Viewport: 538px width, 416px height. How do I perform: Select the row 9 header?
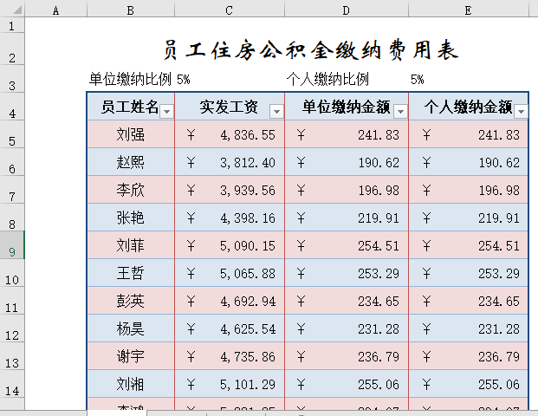pos(13,251)
